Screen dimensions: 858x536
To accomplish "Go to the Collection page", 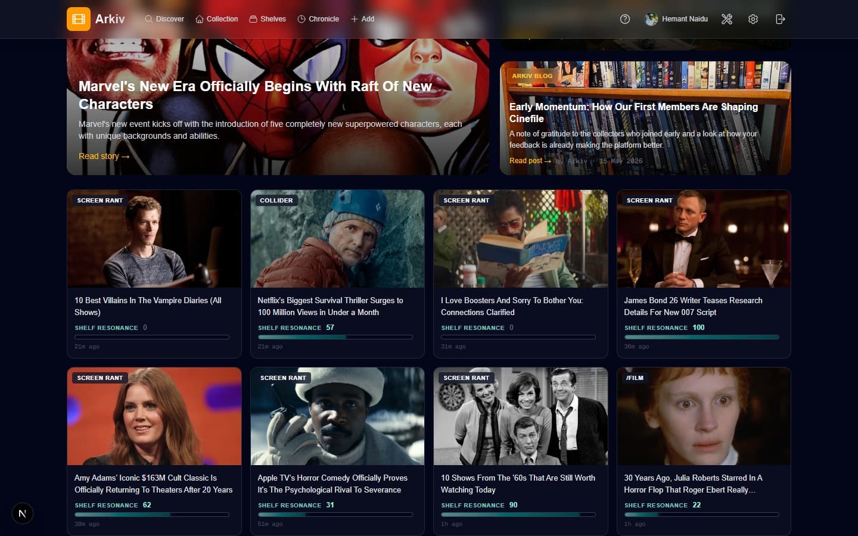I will click(217, 19).
